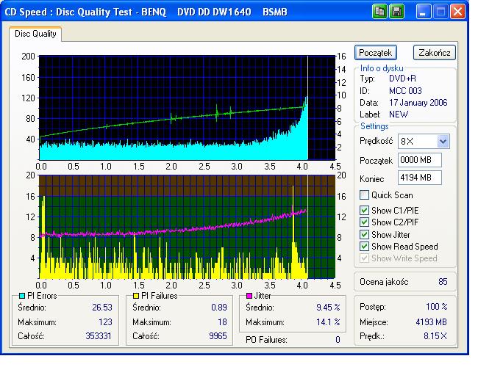Click the Settings group heading
This screenshot has height=367, width=478.
(x=374, y=126)
